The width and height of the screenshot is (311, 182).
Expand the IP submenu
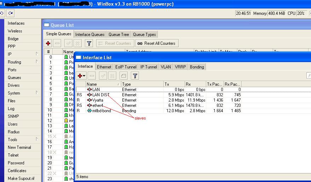coord(37,54)
